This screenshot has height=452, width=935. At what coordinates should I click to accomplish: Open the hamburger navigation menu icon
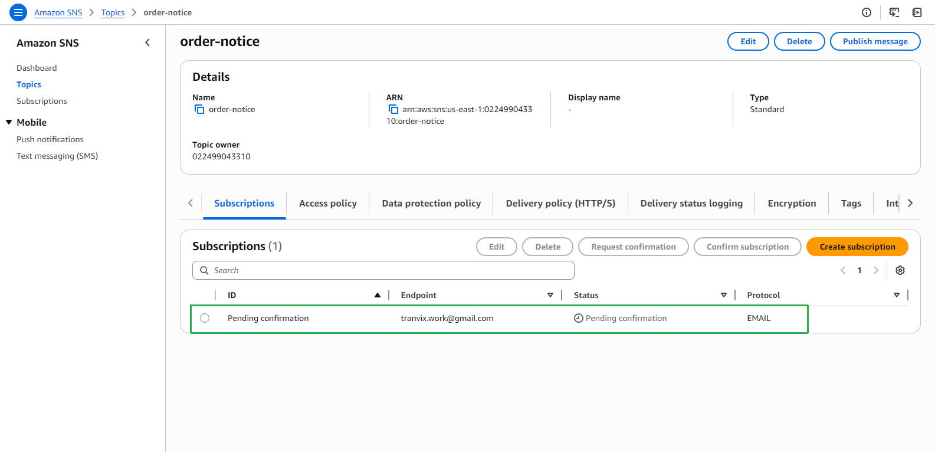18,12
